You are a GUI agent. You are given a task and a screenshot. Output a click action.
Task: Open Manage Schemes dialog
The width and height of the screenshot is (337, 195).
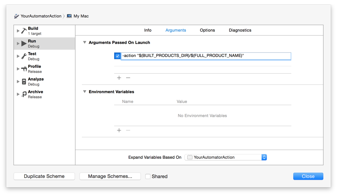[110, 176]
